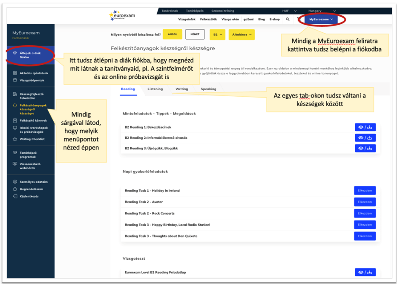The height and width of the screenshot is (284, 397).
Task: View or download B2 Reading 3: Újságcikk, Blogcikk
Action: coord(365,148)
